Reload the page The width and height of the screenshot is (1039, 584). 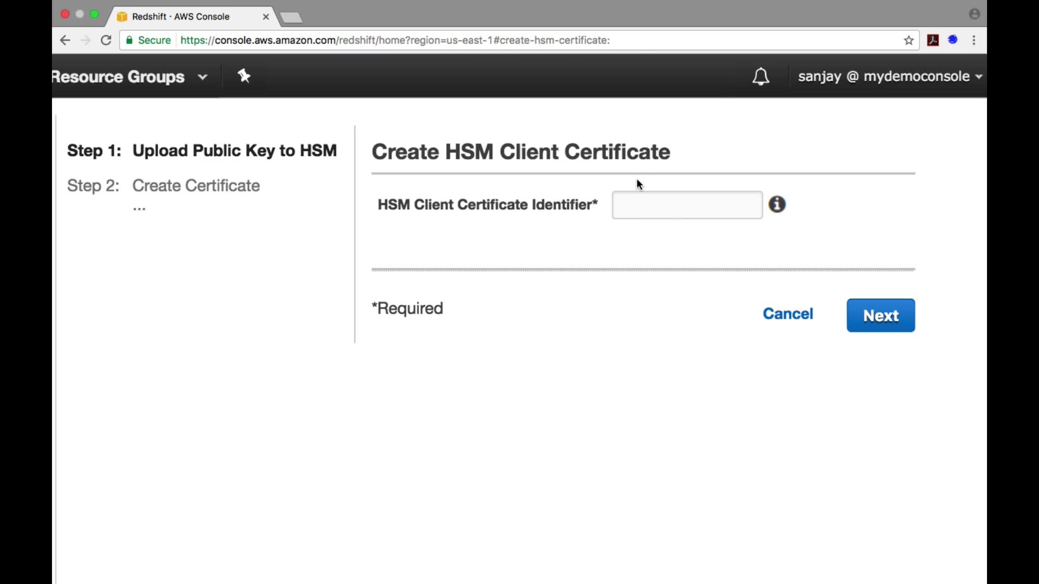pos(106,41)
